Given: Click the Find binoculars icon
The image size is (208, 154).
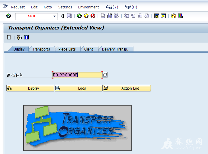Looking at the screenshot, I should [x=110, y=16].
